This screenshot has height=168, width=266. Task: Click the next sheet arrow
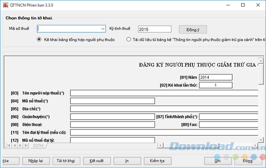[20, 145]
